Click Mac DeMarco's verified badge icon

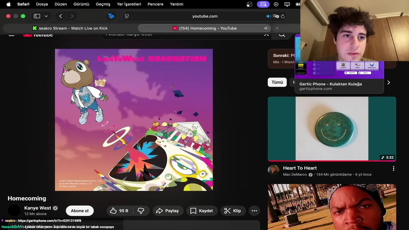(310, 175)
